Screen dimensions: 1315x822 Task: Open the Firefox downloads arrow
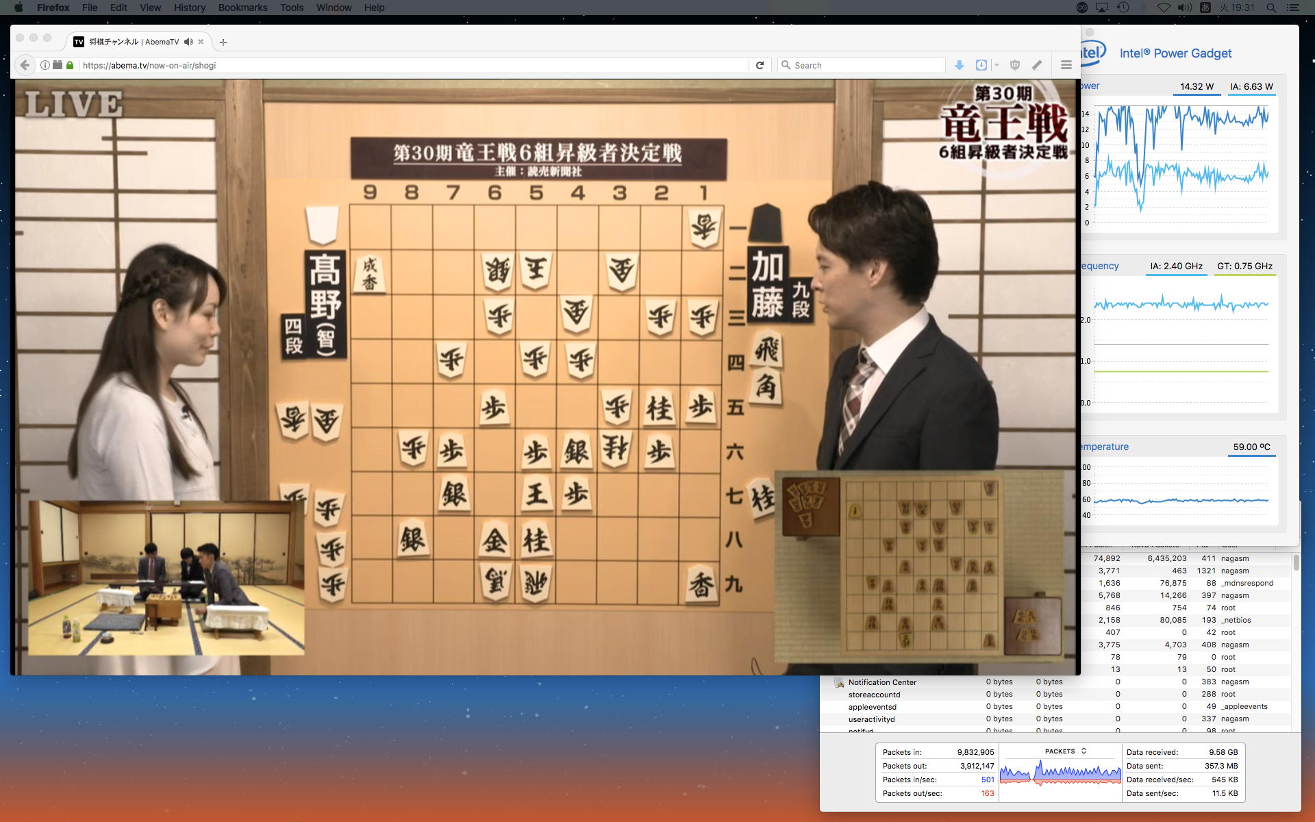[x=960, y=65]
